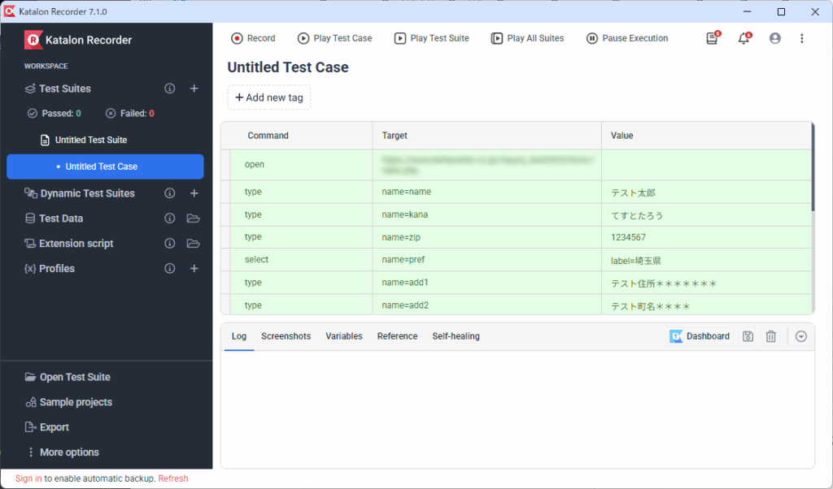Image resolution: width=833 pixels, height=489 pixels.
Task: Switch to the Variables tab
Action: tap(344, 336)
